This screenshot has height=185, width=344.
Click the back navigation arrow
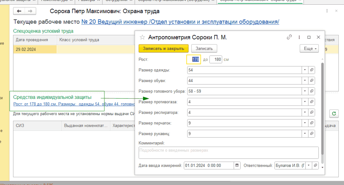19,11
